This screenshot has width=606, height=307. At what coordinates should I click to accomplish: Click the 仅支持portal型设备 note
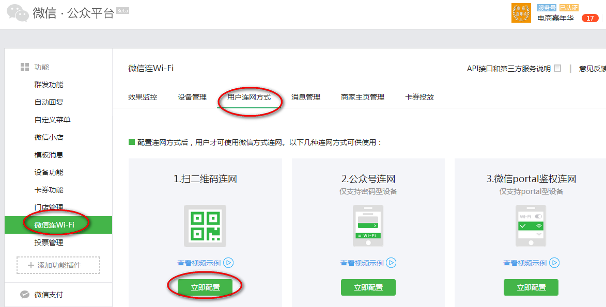[531, 191]
